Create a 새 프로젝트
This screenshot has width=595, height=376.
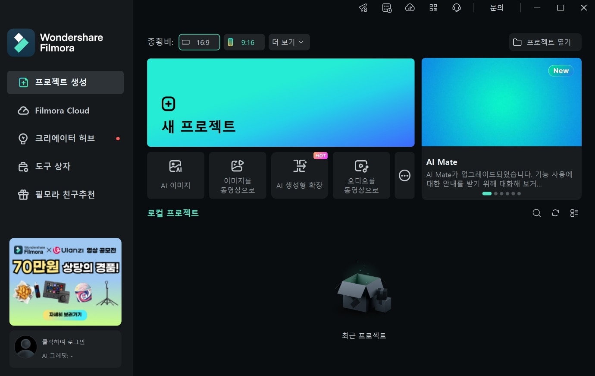pyautogui.click(x=281, y=103)
